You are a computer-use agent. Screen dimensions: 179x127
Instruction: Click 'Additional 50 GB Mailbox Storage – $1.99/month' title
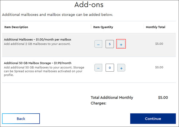tap(38, 63)
